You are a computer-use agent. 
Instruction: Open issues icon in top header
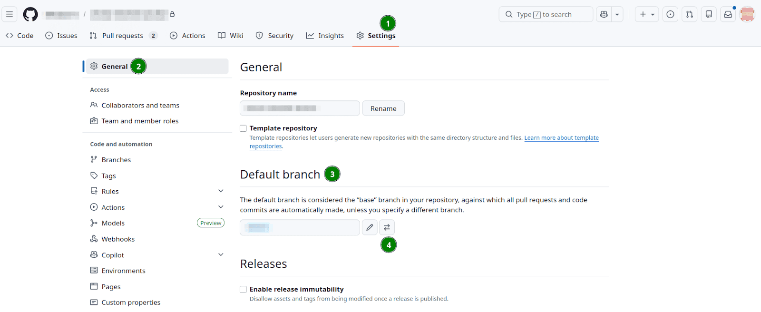point(670,14)
